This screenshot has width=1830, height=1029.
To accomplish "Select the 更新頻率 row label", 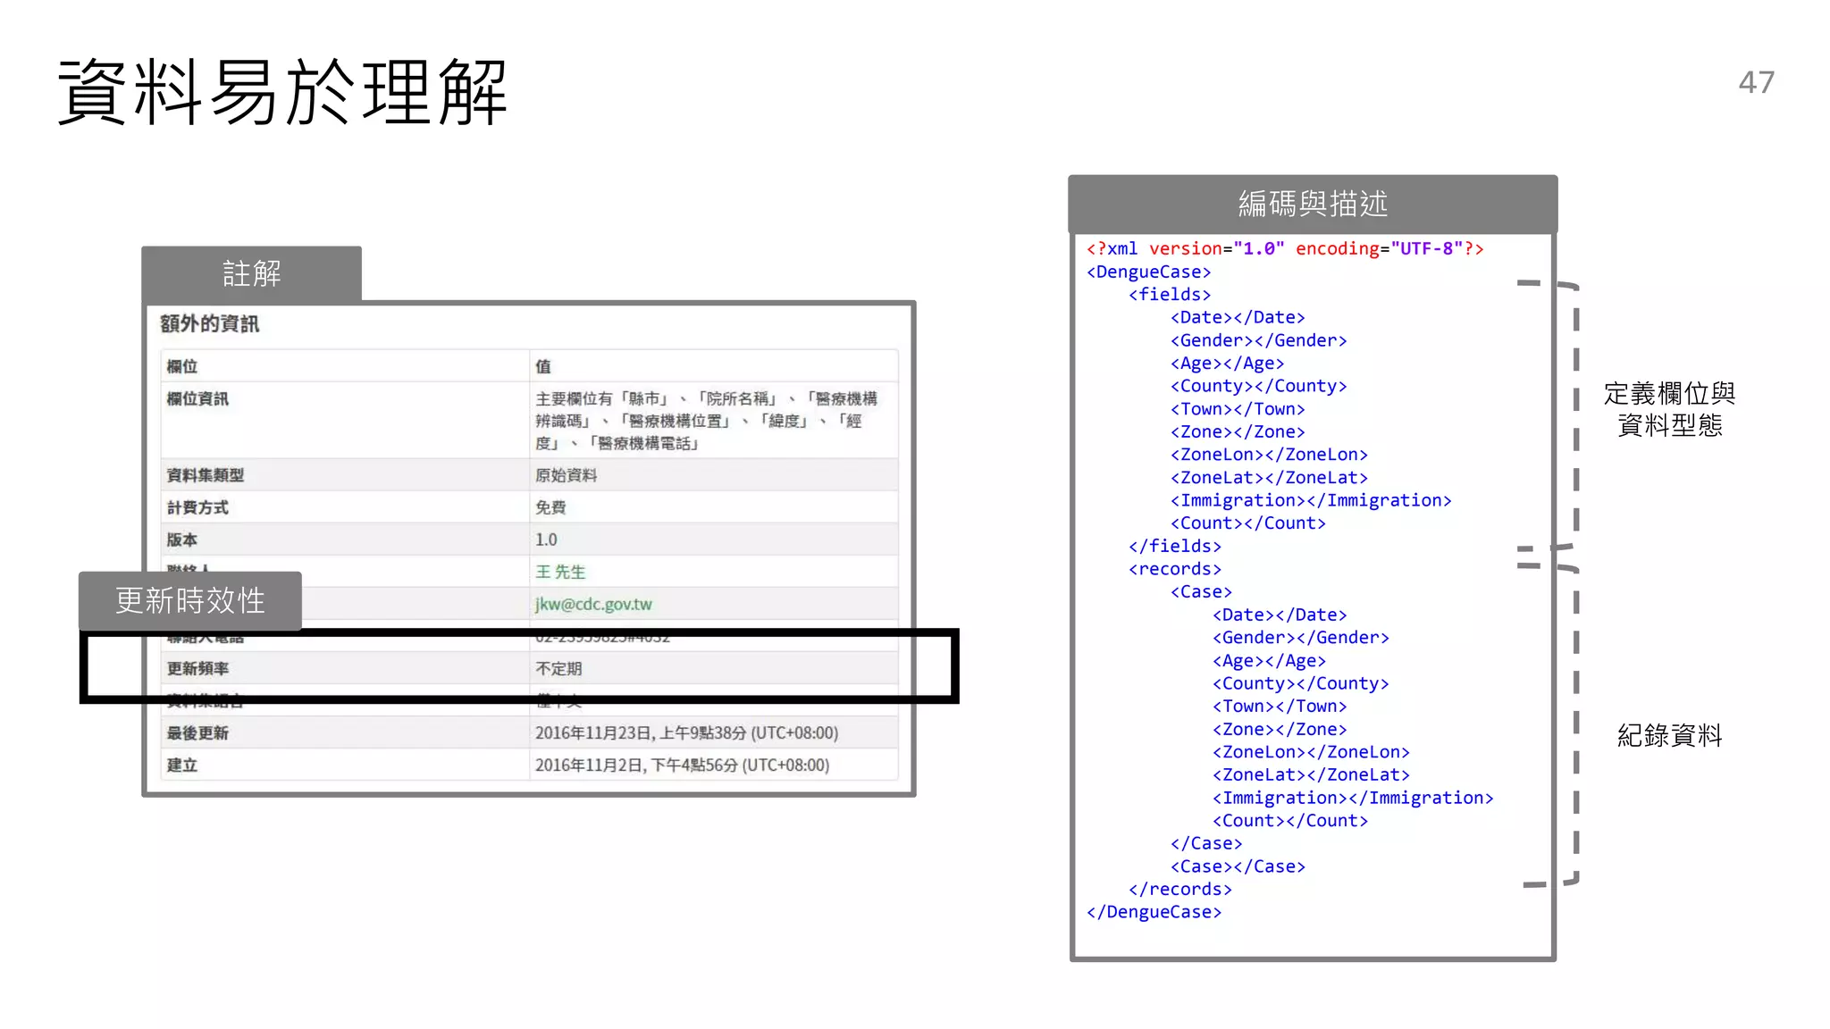I will 197,668.
